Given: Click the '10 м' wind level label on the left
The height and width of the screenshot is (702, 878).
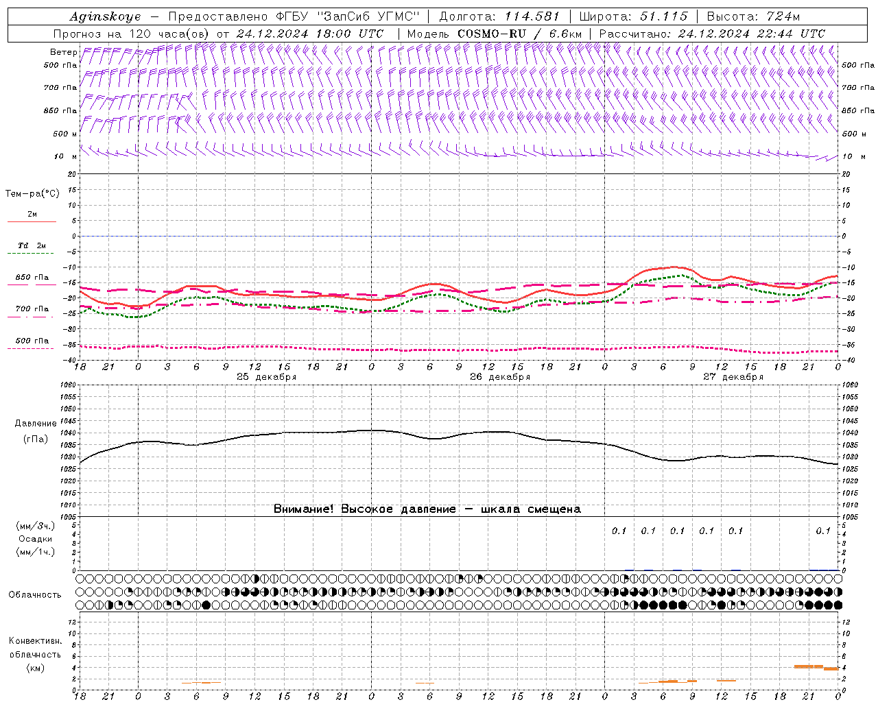Looking at the screenshot, I should coord(65,156).
